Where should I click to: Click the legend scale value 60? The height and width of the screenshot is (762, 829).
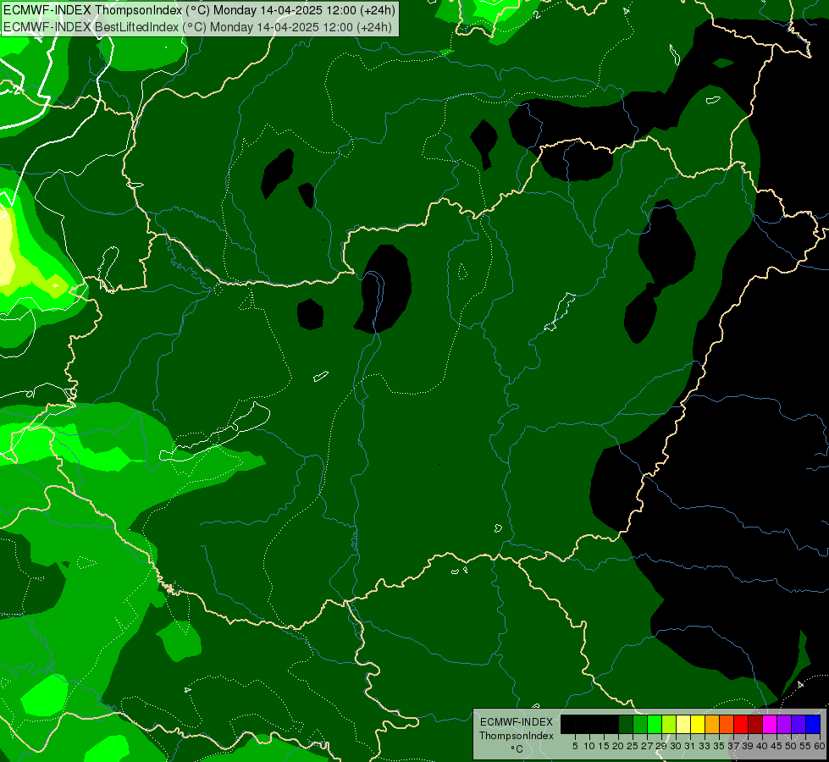click(820, 746)
